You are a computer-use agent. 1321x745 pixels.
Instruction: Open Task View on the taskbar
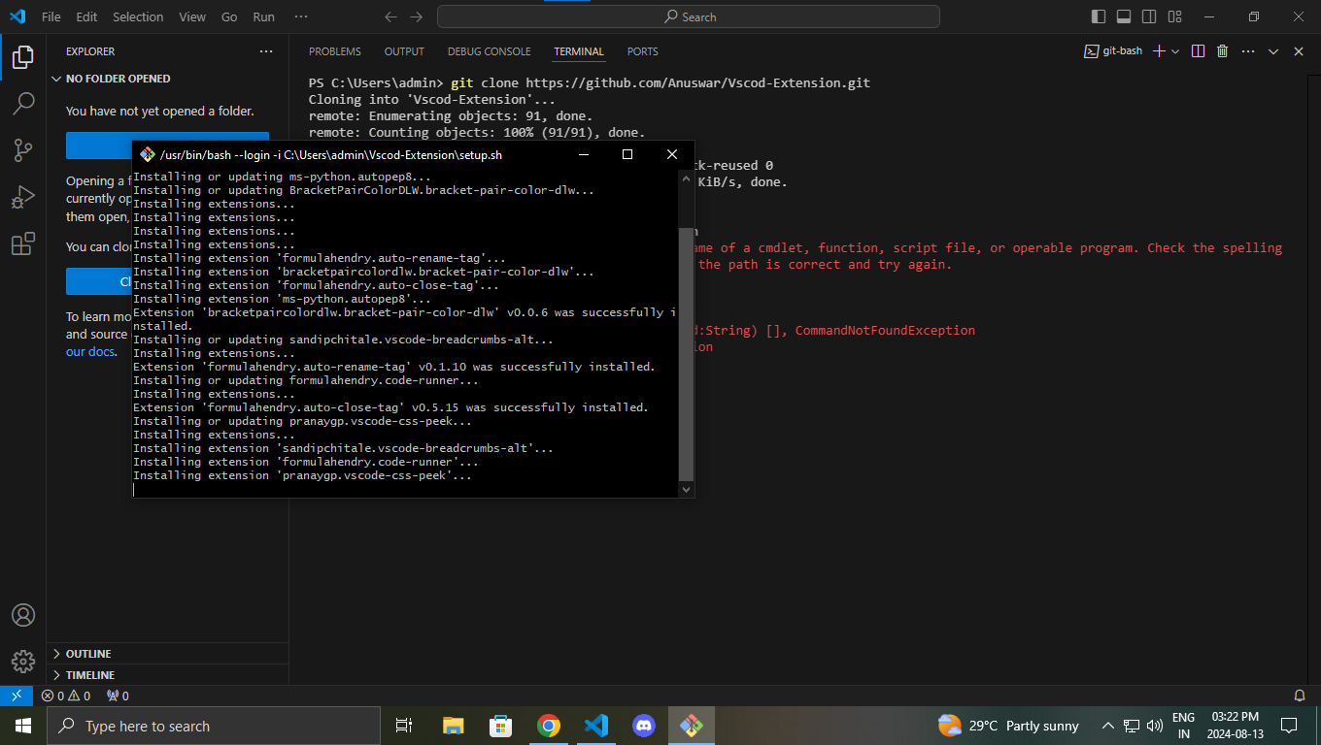[404, 726]
